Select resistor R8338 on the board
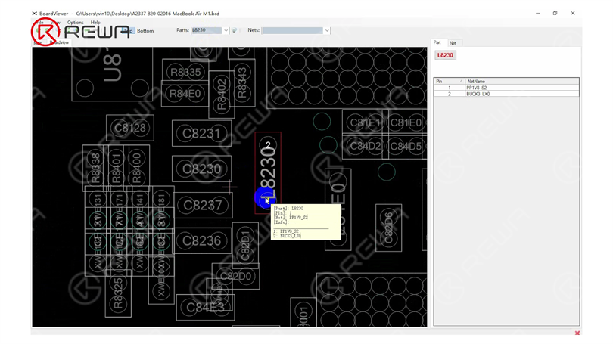613x344 pixels. click(95, 168)
